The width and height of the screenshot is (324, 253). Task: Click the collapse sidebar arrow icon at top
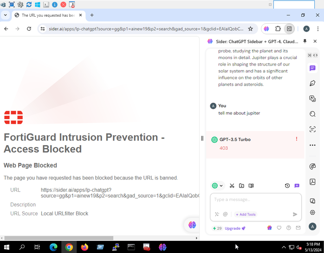click(309, 55)
